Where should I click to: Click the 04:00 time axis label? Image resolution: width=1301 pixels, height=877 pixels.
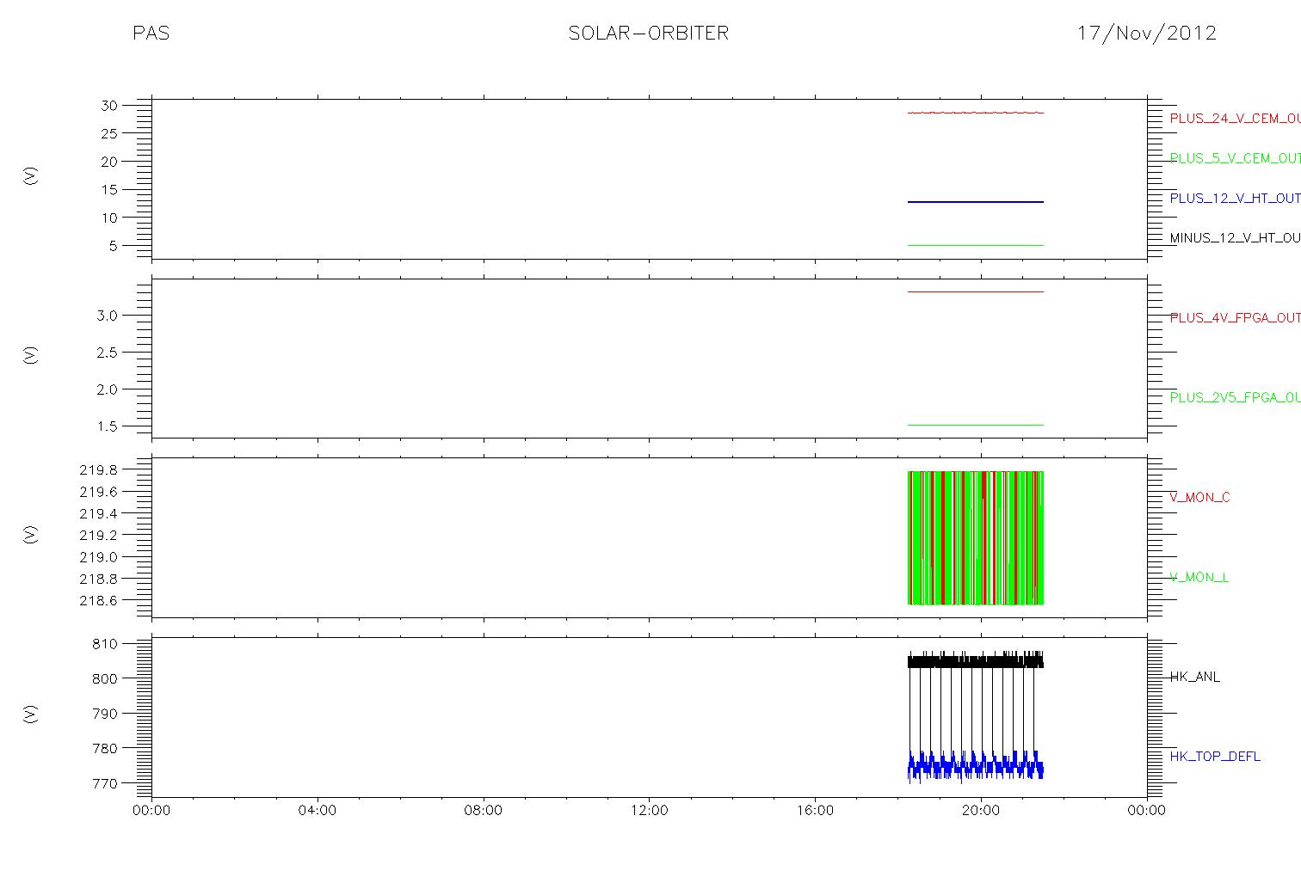(317, 811)
